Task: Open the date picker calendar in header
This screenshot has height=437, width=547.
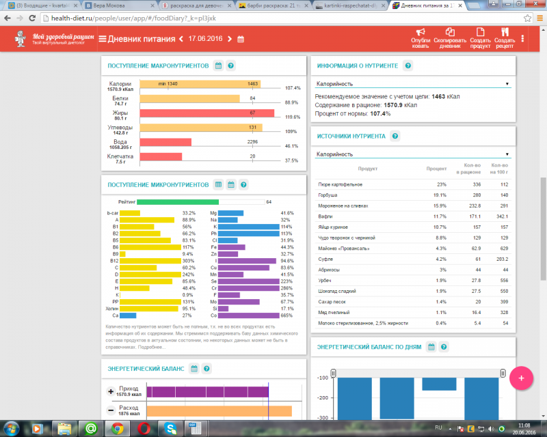Action: (241, 39)
